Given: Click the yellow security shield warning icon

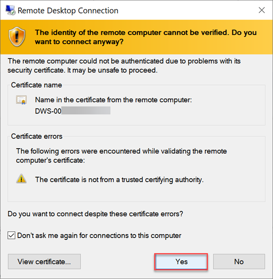Looking at the screenshot, I should pyautogui.click(x=19, y=37).
